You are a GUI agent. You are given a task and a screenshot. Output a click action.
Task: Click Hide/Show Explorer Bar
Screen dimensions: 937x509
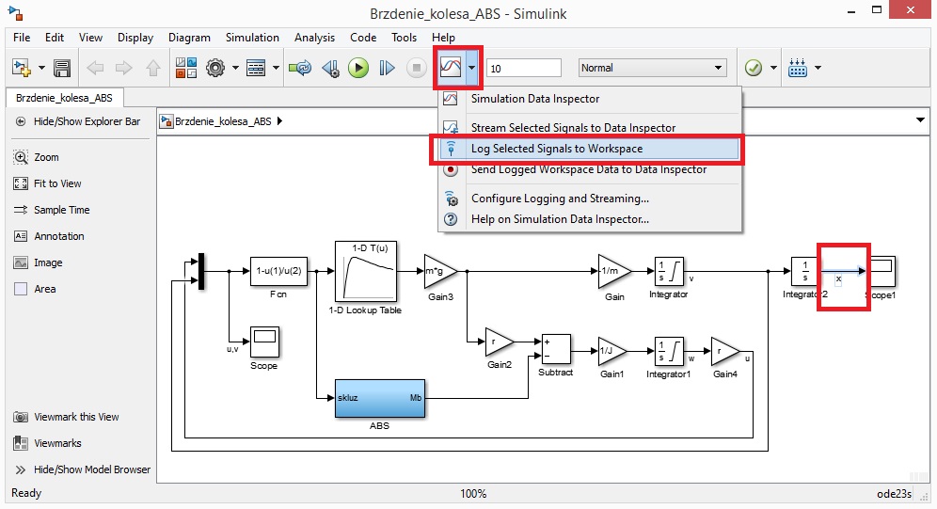(x=79, y=121)
